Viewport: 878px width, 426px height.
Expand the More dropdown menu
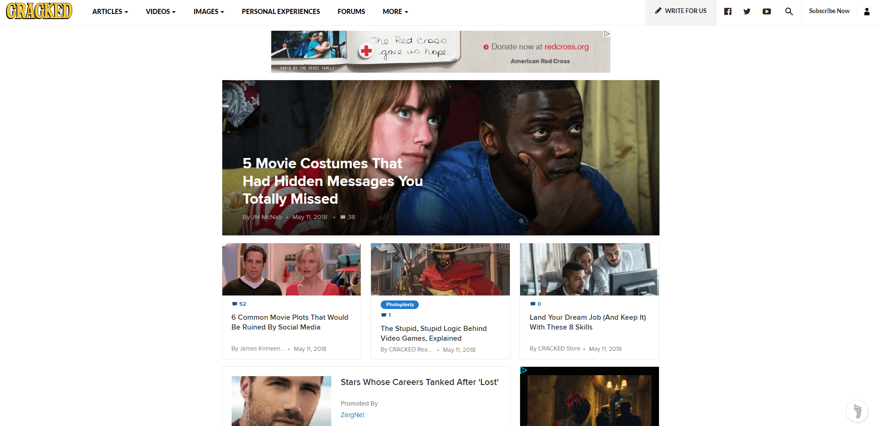click(x=395, y=12)
